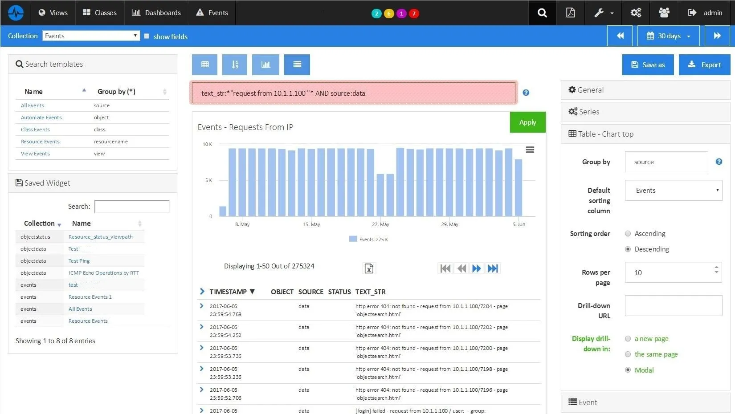Click the PDF export icon in top bar
The height and width of the screenshot is (414, 735).
570,12
